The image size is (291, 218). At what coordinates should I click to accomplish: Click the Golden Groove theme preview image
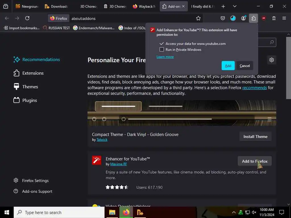point(182,113)
